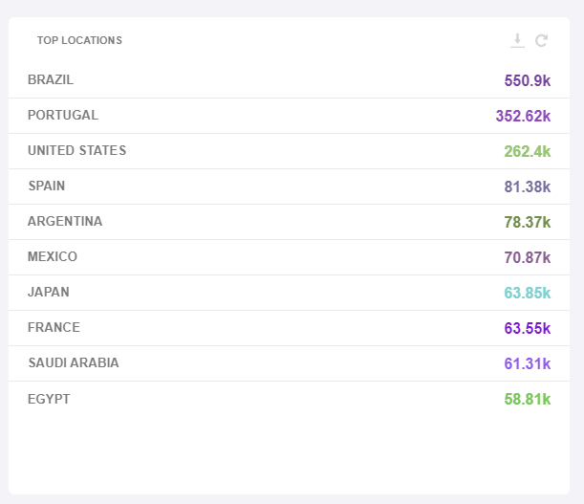The image size is (584, 504).
Task: Click the TOP LOCATIONS panel title
Action: coord(79,40)
